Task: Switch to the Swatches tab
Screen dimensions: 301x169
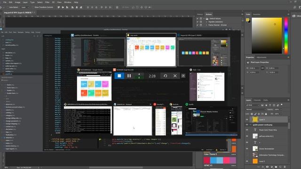Action: click(257, 15)
